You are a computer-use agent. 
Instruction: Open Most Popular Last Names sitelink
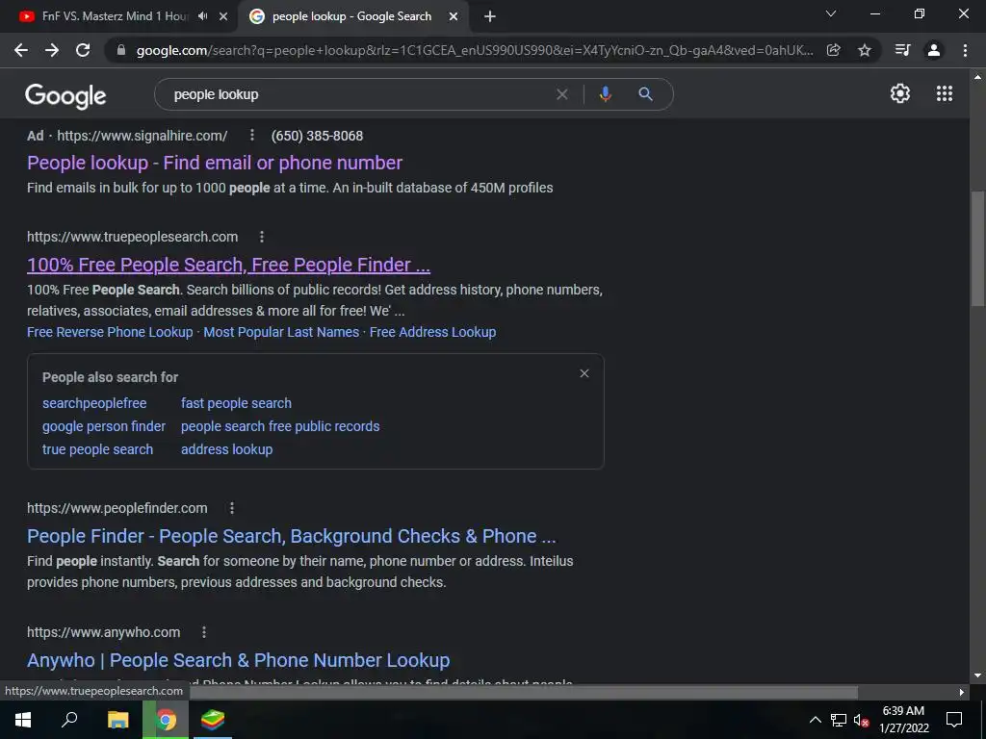point(281,332)
